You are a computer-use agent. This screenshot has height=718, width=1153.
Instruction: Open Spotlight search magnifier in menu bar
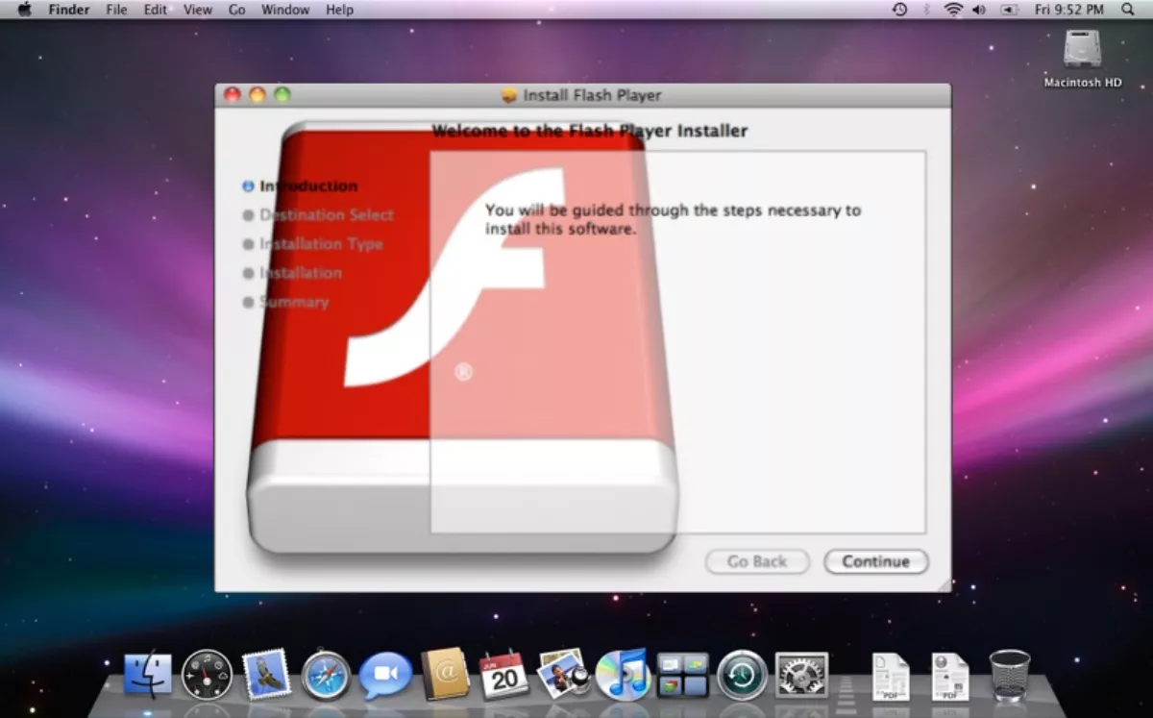tap(1128, 10)
